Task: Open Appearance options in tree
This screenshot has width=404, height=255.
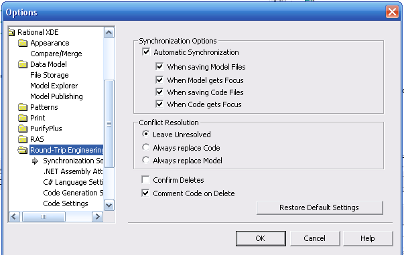Action: [x=50, y=43]
